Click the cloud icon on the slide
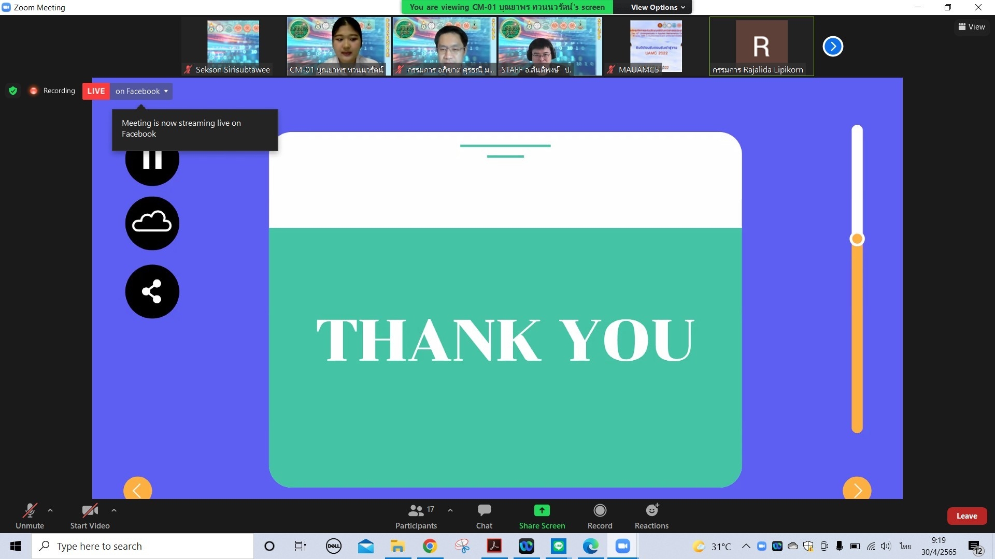The width and height of the screenshot is (995, 559). click(152, 223)
